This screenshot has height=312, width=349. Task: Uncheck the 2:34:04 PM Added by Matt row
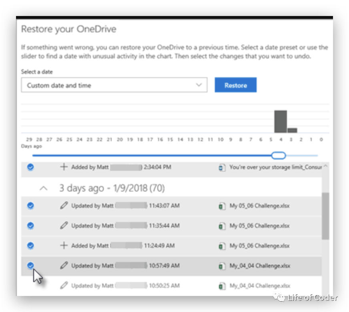pos(30,167)
